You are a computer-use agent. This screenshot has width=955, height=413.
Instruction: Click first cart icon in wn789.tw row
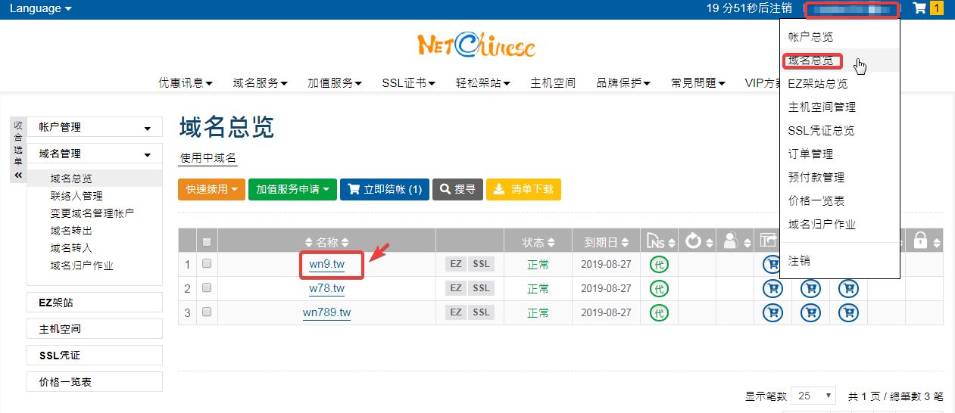[772, 312]
